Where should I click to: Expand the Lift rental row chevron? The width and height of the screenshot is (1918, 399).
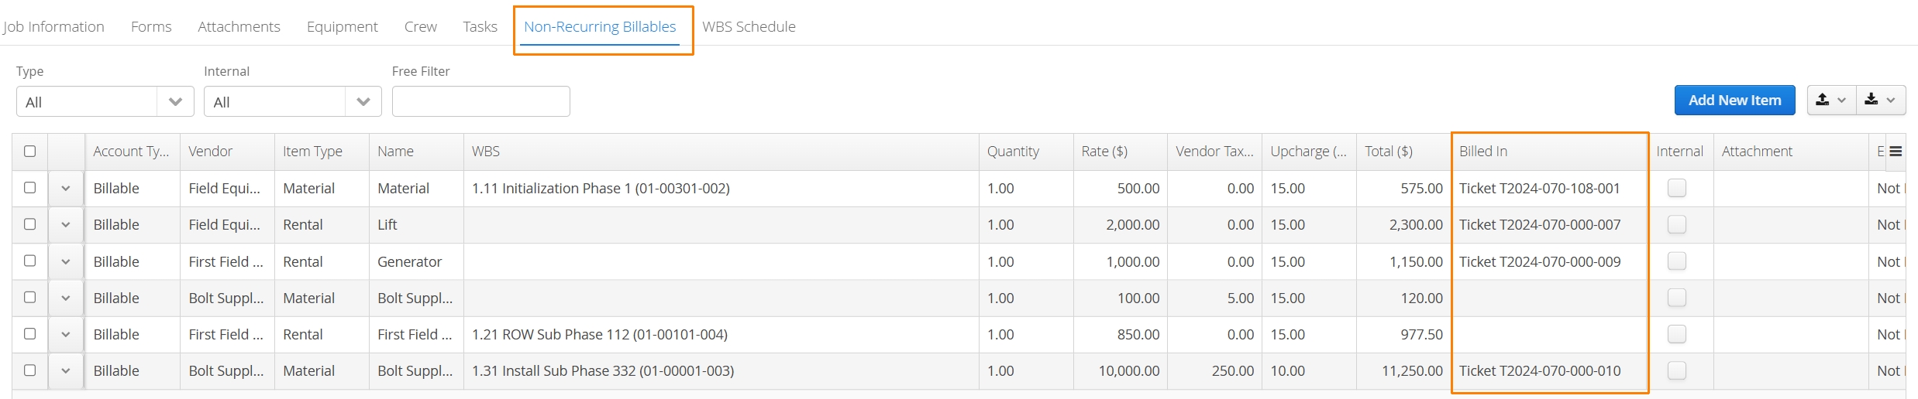[x=66, y=225]
